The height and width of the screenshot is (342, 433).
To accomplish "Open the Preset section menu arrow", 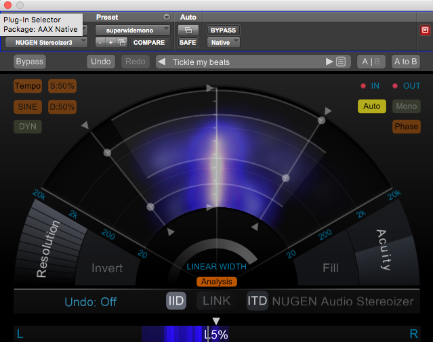I will point(167,17).
